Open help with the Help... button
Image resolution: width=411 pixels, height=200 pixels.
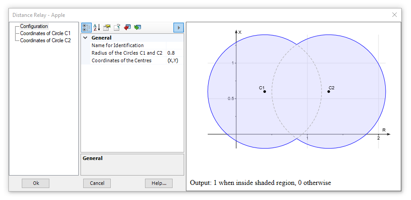click(x=158, y=183)
